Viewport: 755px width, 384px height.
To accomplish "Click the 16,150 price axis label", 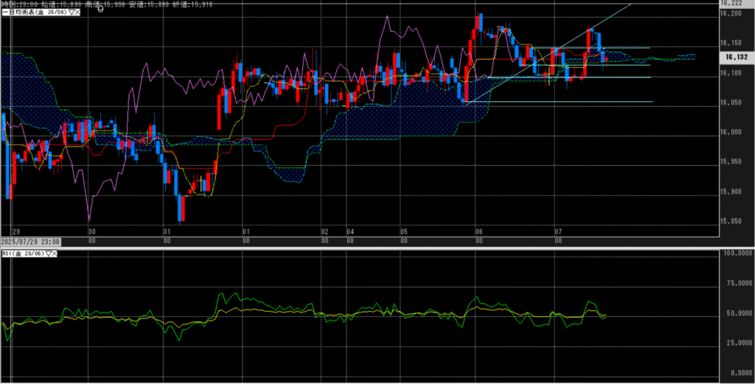I will point(731,43).
